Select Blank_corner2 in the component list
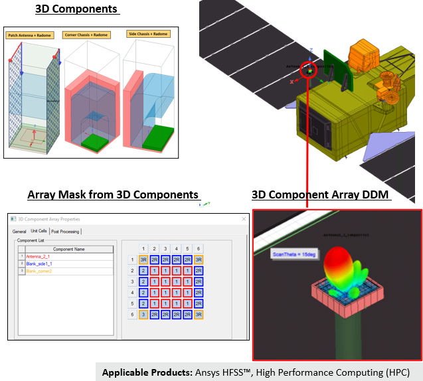The height and width of the screenshot is (381, 423). pos(69,271)
